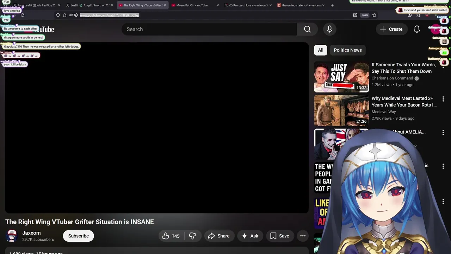
Task: Click the black video player area
Action: [x=157, y=128]
